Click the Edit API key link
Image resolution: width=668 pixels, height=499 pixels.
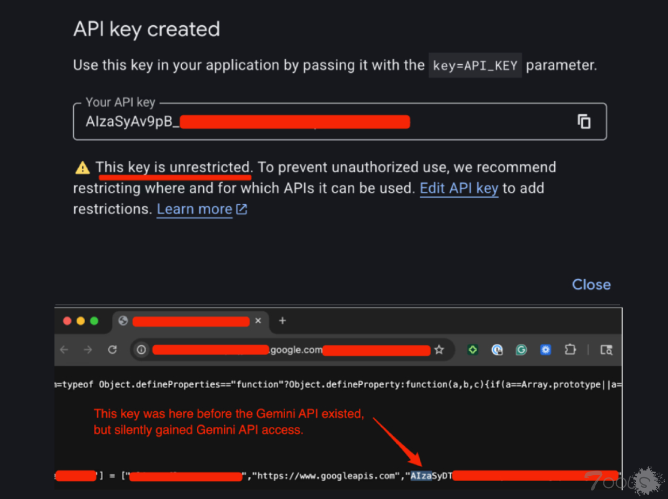click(459, 188)
